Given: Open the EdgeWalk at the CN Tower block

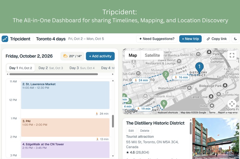Looking at the screenshot, I should [65, 150].
